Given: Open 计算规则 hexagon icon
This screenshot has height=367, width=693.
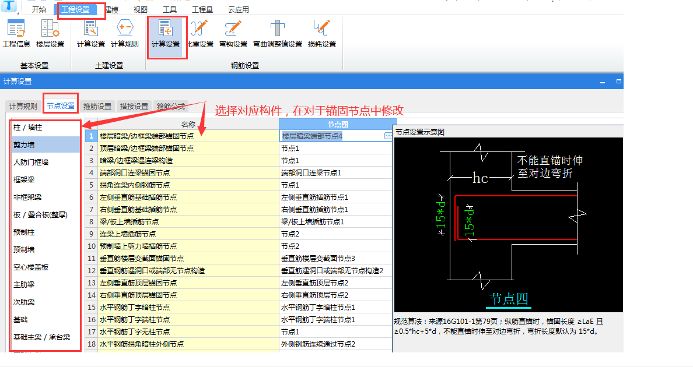Looking at the screenshot, I should 125,34.
